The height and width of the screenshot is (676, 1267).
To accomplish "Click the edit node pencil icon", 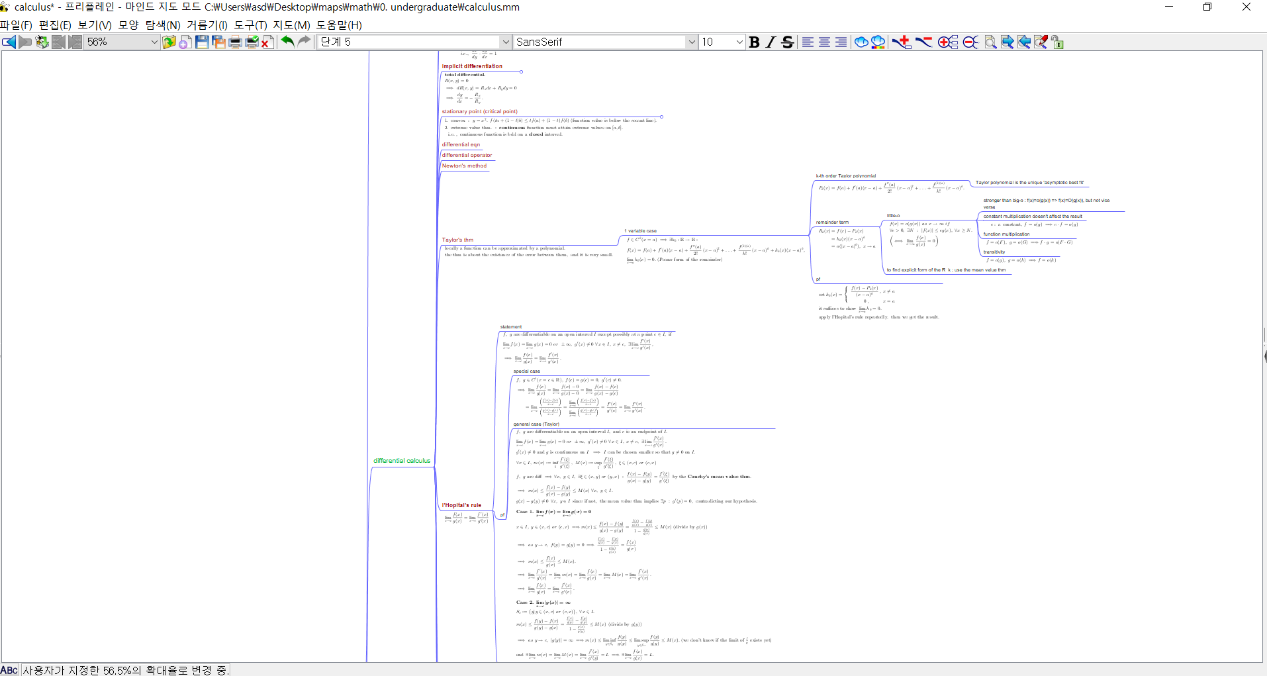I will coord(1041,42).
